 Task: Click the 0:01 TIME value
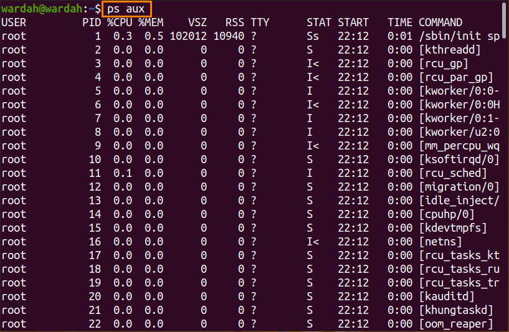(x=400, y=36)
